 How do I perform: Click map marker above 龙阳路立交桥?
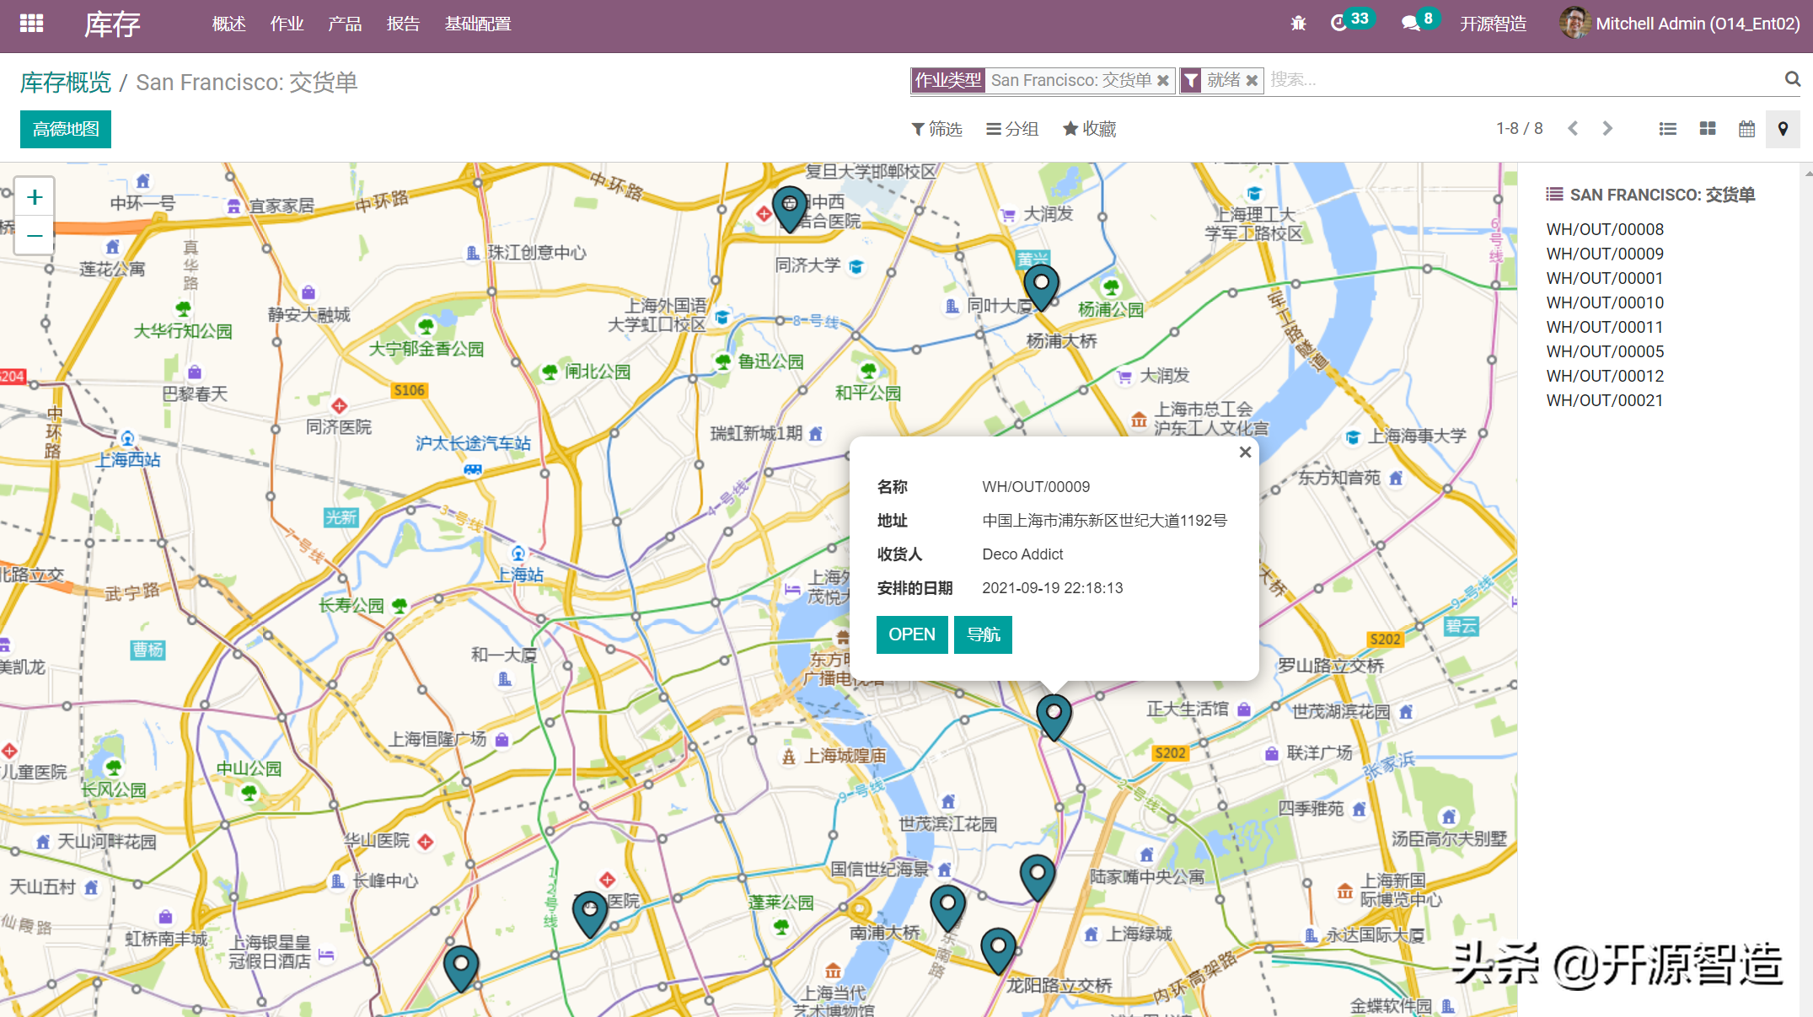click(998, 950)
